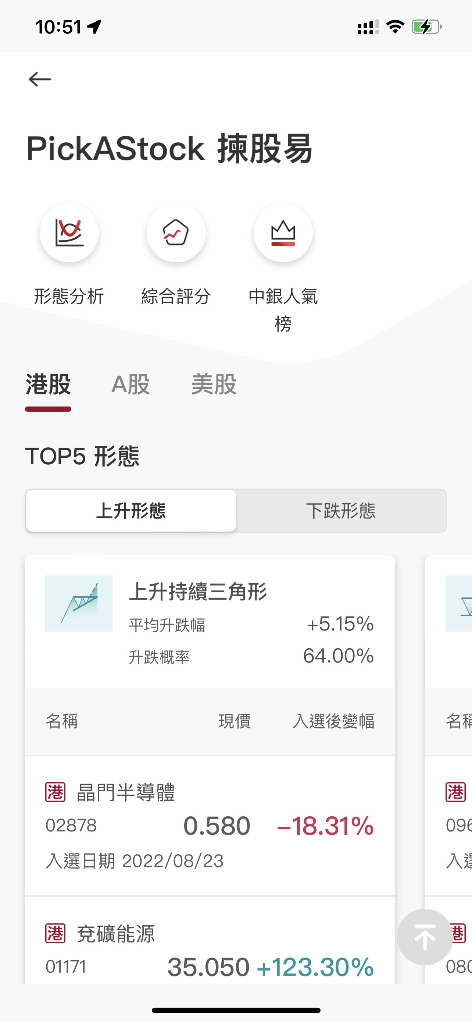The image size is (472, 1022).
Task: Tap the 現價 column header
Action: coord(235,721)
